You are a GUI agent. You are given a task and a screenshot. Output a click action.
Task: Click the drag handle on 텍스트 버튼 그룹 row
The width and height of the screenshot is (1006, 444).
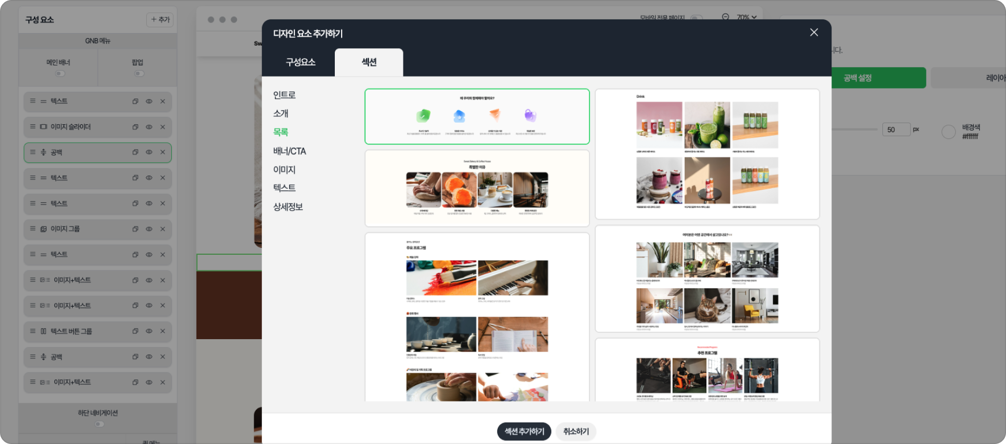click(32, 331)
